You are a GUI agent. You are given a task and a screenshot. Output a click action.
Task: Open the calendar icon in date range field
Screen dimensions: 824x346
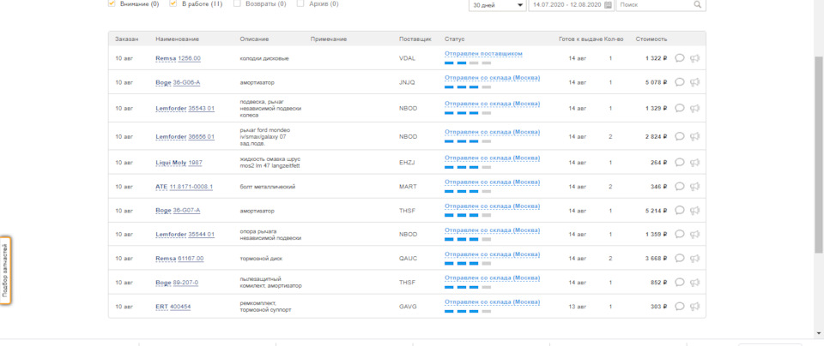tap(608, 5)
